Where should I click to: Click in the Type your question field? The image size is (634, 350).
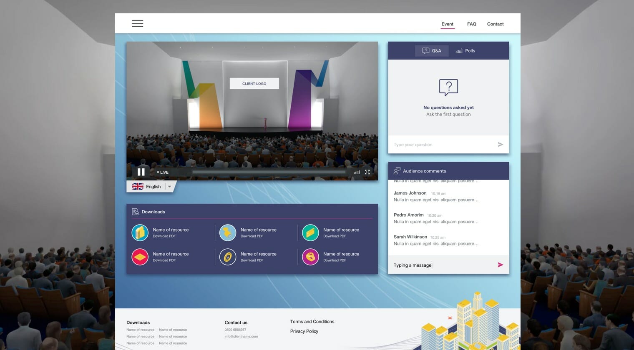[x=442, y=145]
